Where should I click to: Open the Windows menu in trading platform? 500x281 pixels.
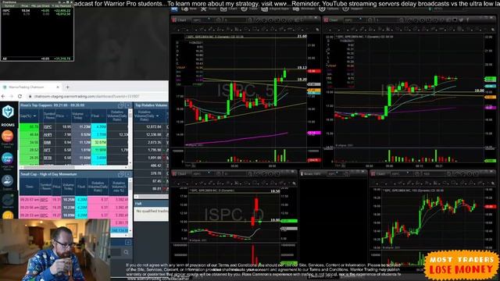(304, 9)
